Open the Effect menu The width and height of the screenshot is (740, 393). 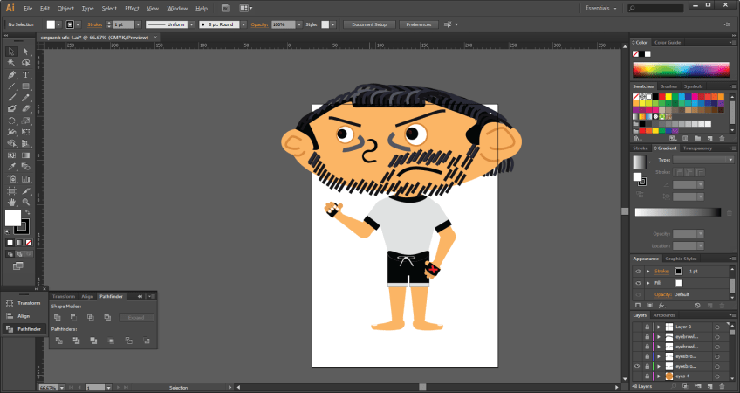[132, 8]
